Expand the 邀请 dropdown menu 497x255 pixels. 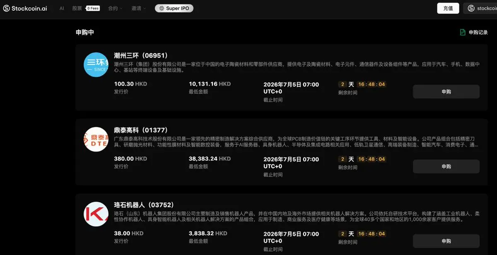tap(139, 8)
